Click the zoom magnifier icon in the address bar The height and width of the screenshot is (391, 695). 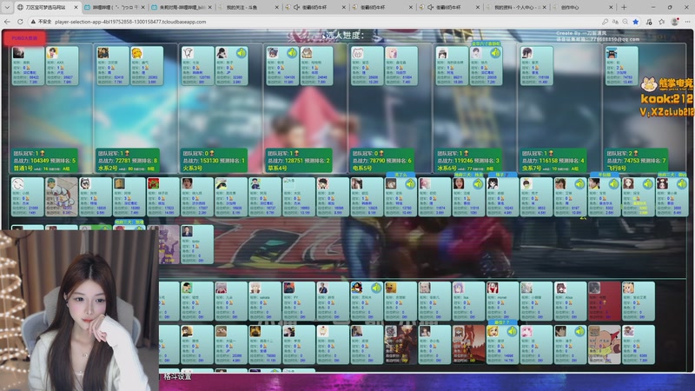tap(625, 21)
